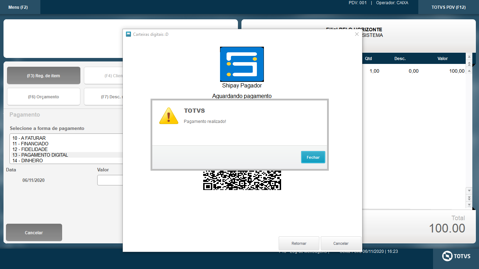The image size is (479, 269).
Task: Click the 'Operador: CAIXA' header text
Action: 392,3
